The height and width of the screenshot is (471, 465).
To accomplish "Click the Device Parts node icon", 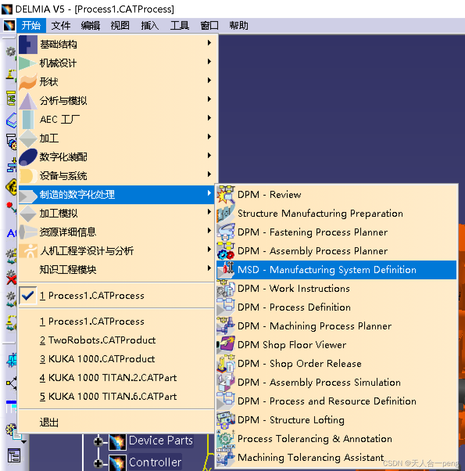I will pos(117,442).
